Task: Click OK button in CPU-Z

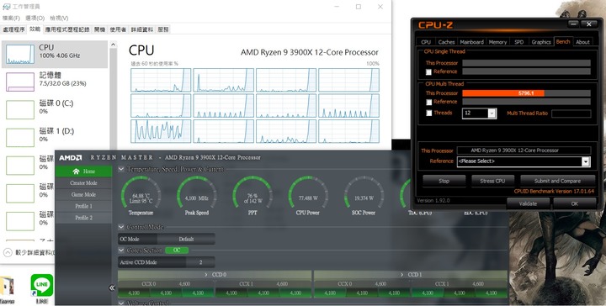Action: 574,203
